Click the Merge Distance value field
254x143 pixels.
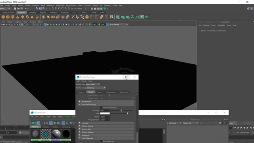coord(105,120)
